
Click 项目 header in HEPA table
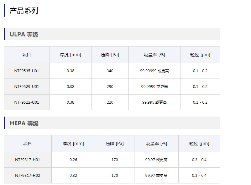coord(28,144)
